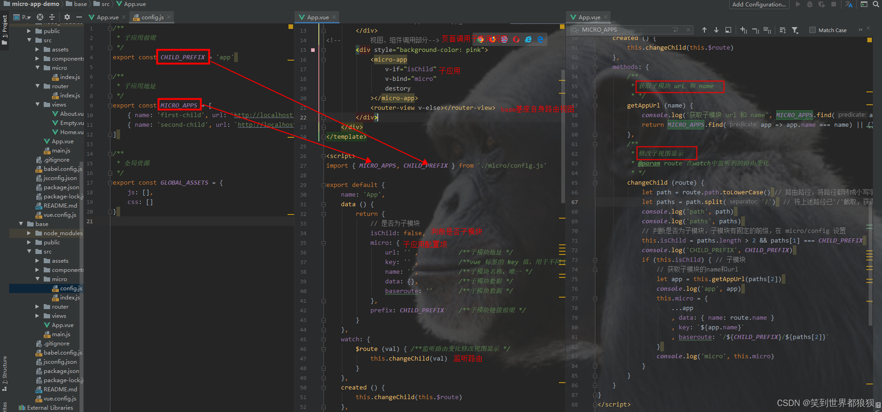Show more find options chevrons
The image size is (882, 412).
click(860, 30)
